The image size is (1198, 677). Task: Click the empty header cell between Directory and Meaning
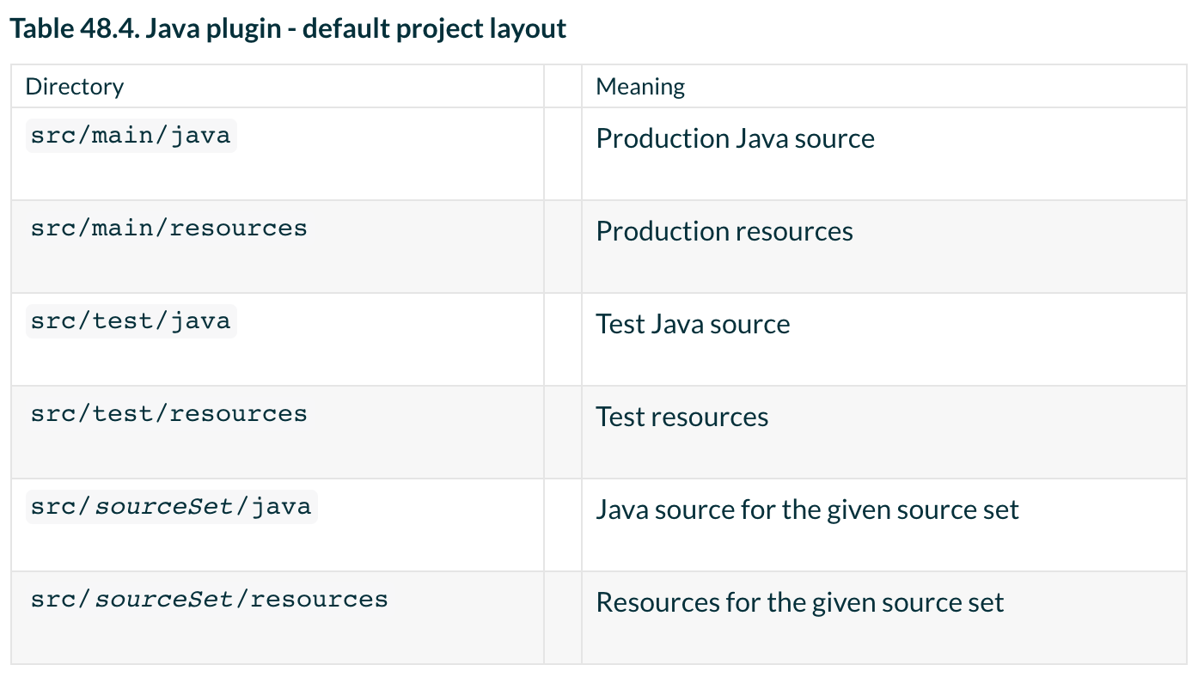tap(563, 87)
